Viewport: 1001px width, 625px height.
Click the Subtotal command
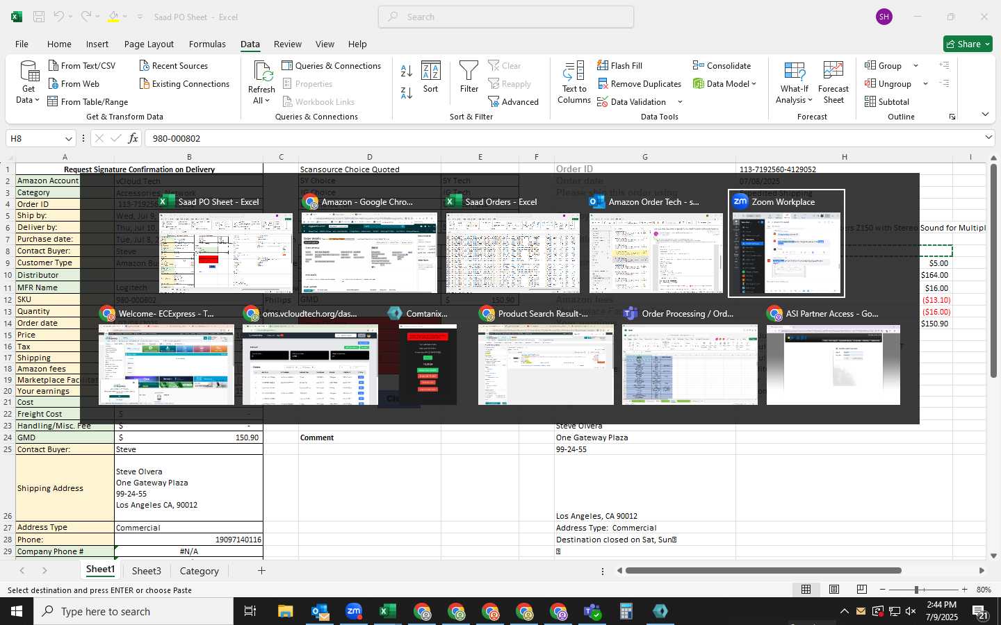(886, 101)
